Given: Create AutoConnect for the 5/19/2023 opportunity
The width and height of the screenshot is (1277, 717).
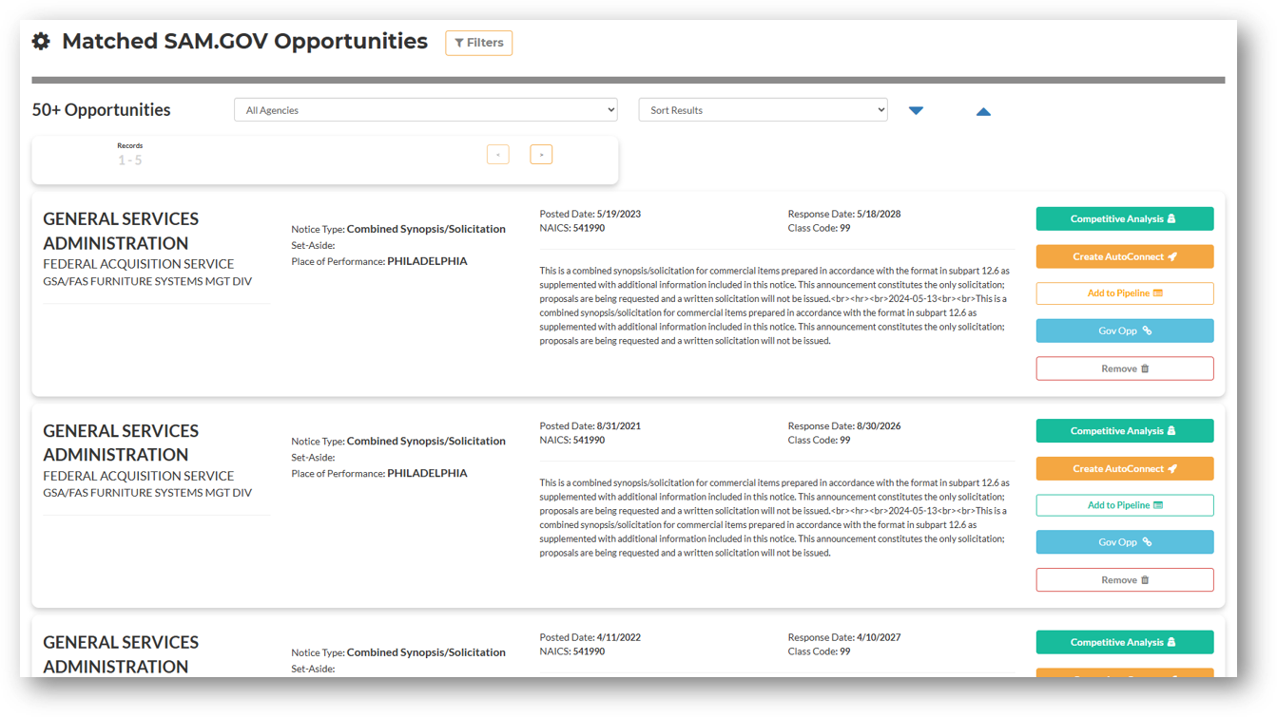Looking at the screenshot, I should pyautogui.click(x=1125, y=256).
